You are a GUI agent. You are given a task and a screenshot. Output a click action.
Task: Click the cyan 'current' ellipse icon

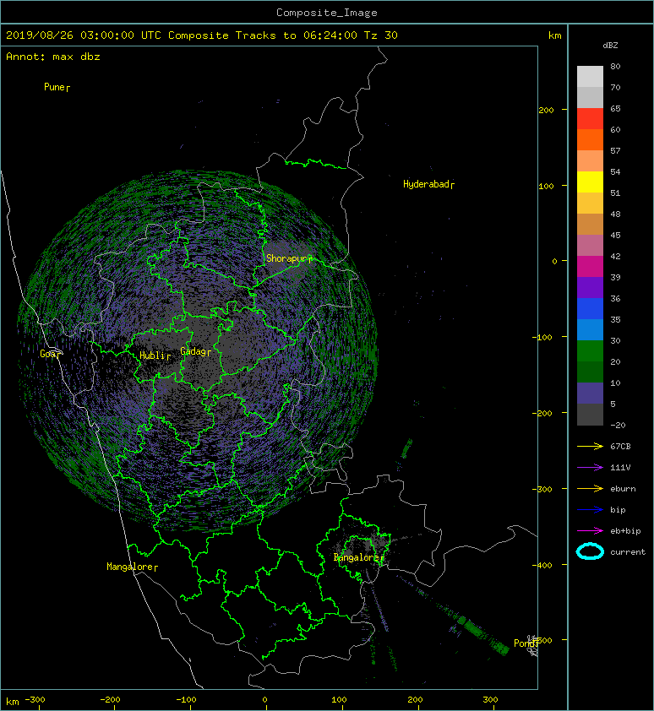click(x=590, y=551)
